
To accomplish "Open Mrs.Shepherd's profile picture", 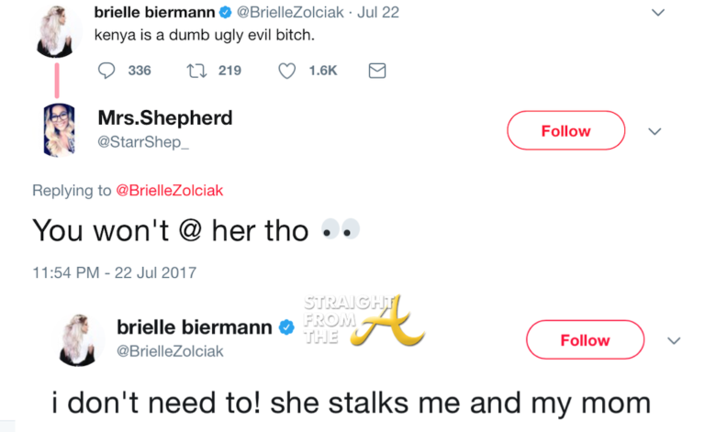I will [x=60, y=129].
